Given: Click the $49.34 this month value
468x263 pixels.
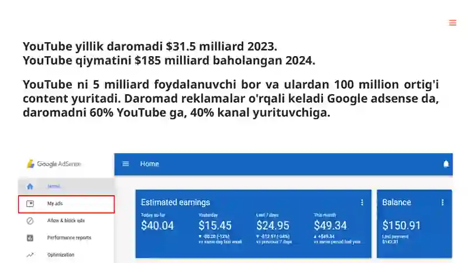Looking at the screenshot, I should tap(330, 226).
